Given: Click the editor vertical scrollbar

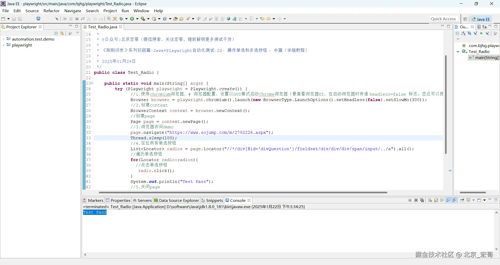Looking at the screenshot, I should tap(446, 104).
